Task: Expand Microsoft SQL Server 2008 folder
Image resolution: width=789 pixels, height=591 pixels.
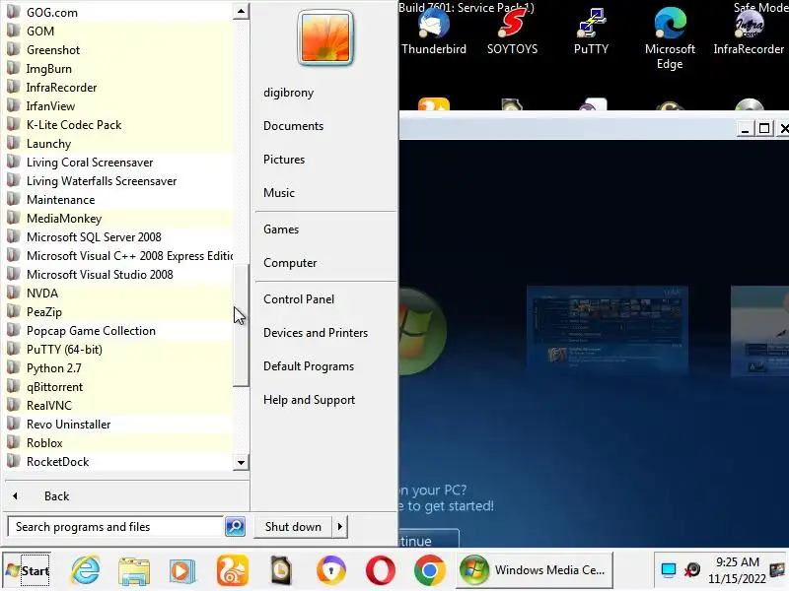Action: click(x=118, y=236)
